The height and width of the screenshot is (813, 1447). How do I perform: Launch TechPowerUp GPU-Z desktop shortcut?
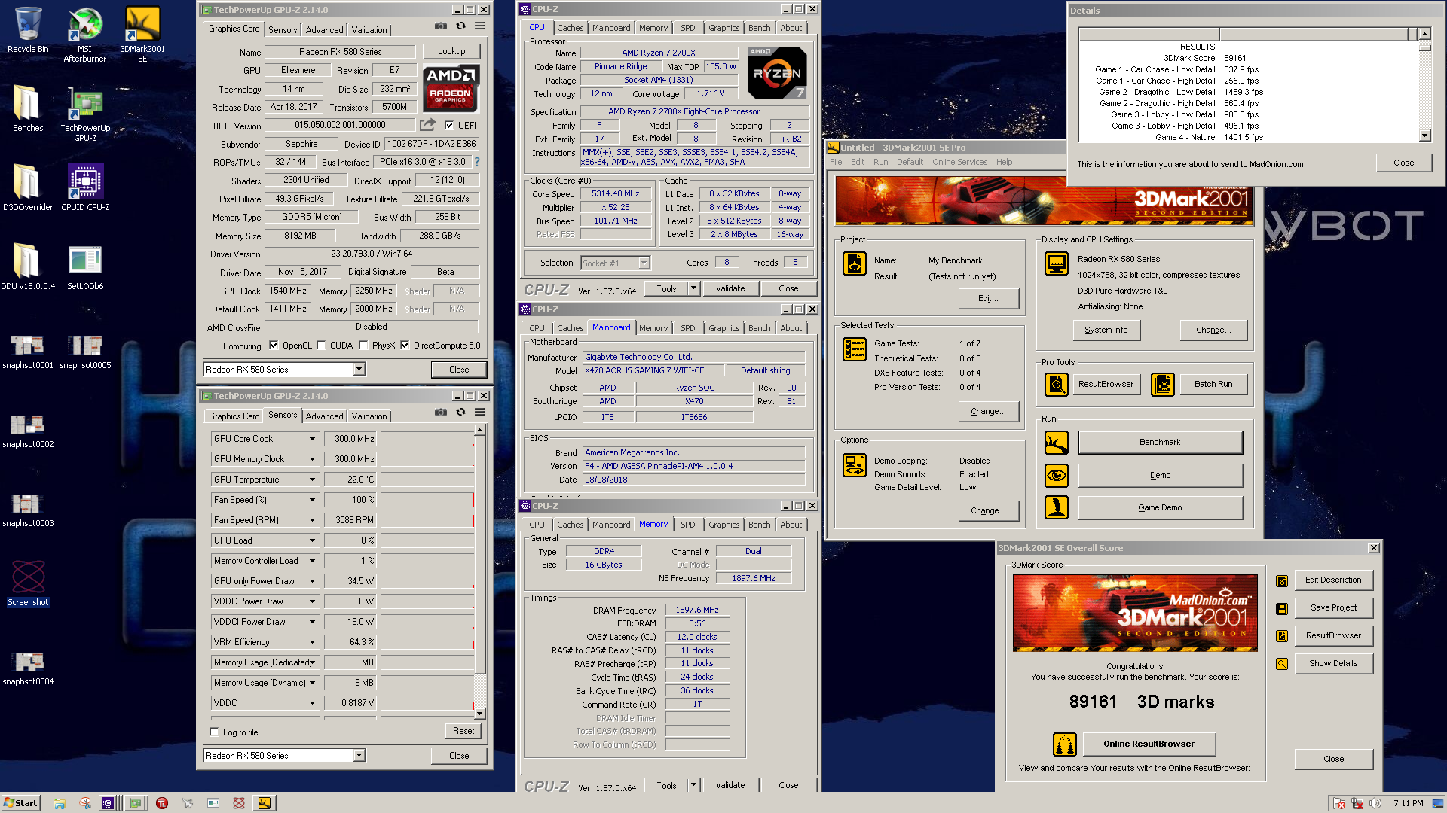[x=85, y=113]
